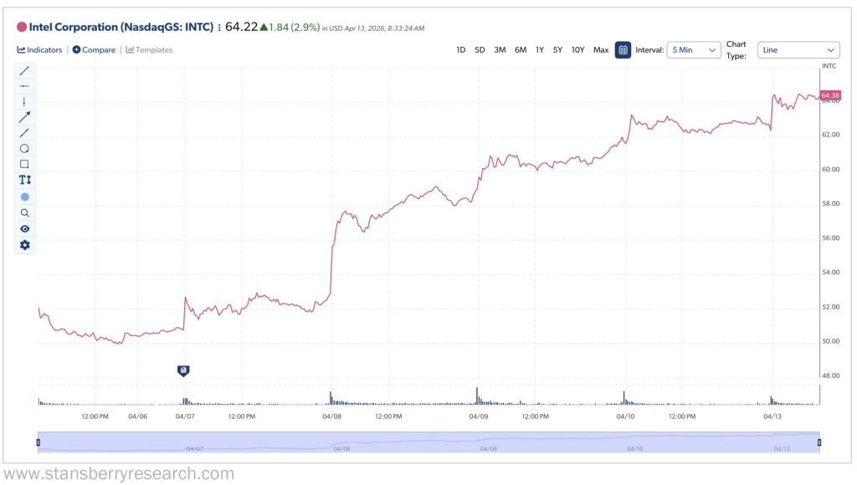Open the Interval dropdown showing 5 Min

694,50
